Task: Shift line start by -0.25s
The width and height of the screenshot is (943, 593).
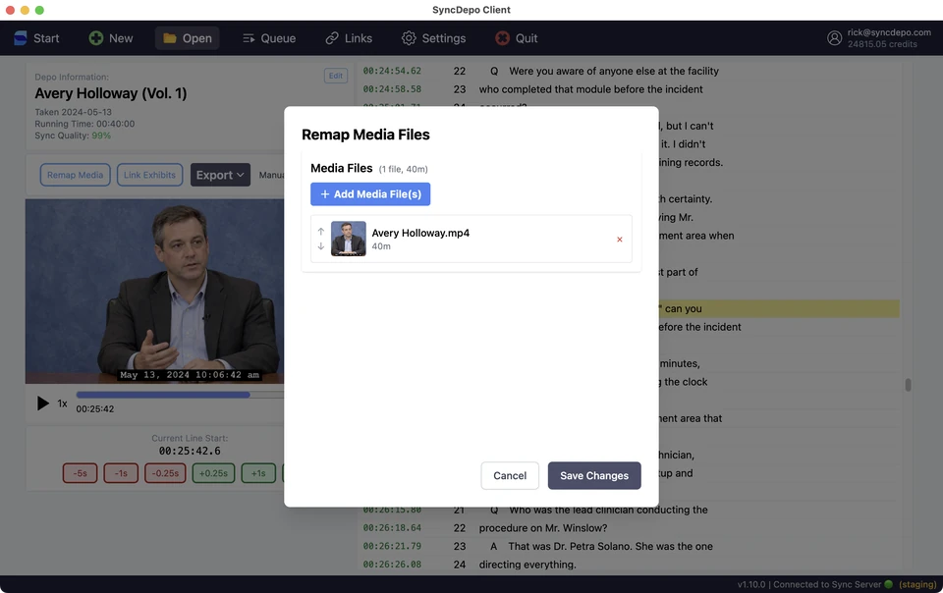Action: [x=165, y=473]
